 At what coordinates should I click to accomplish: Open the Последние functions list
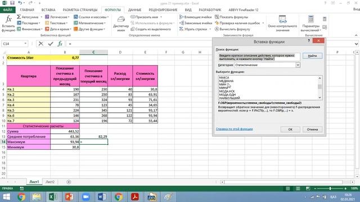click(29, 23)
